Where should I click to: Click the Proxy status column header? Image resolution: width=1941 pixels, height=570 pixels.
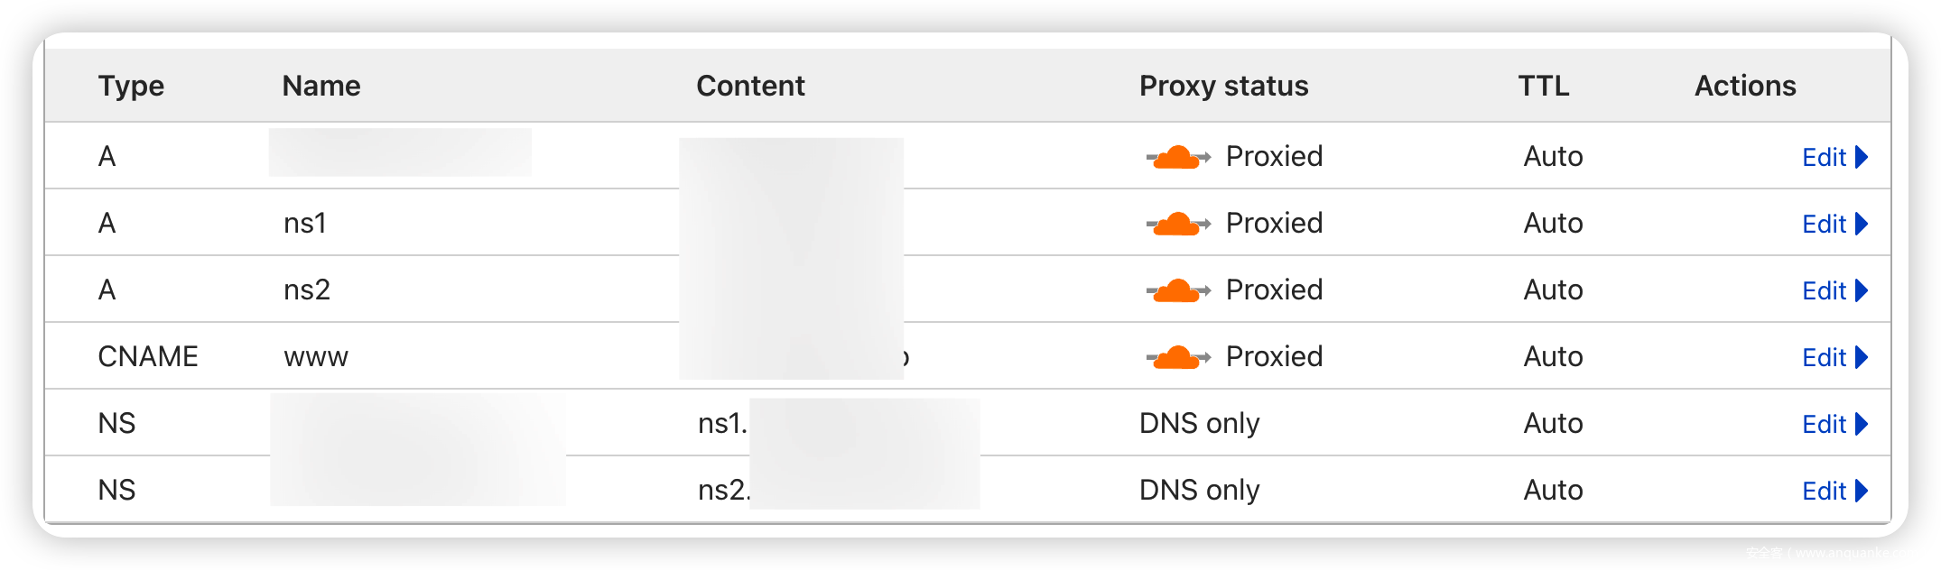(x=1223, y=86)
